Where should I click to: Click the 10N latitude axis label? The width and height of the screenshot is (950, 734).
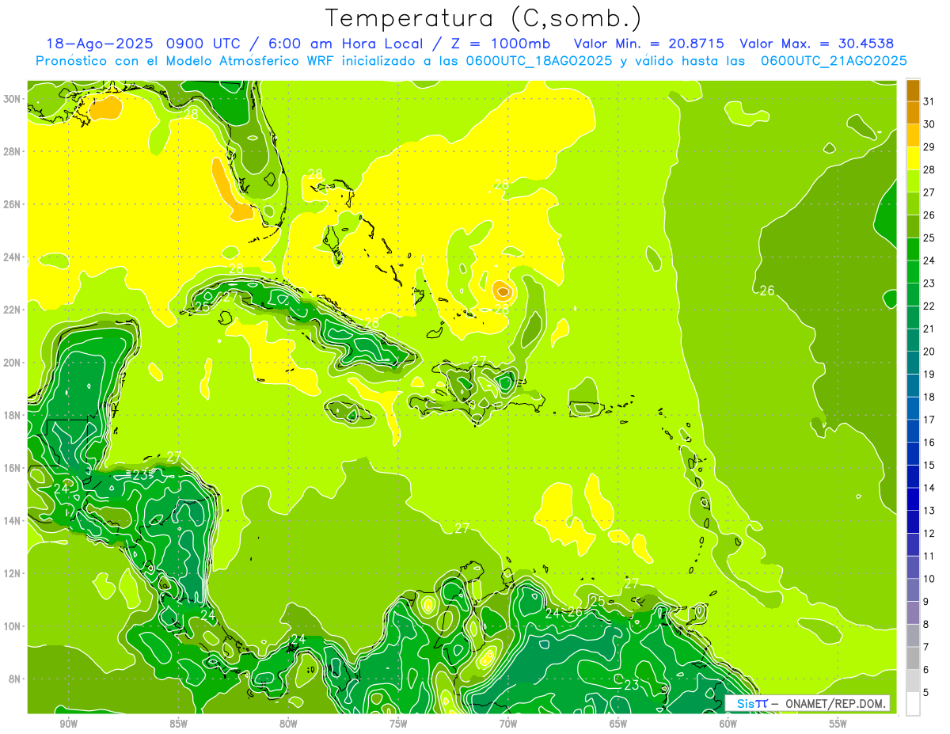[11, 626]
